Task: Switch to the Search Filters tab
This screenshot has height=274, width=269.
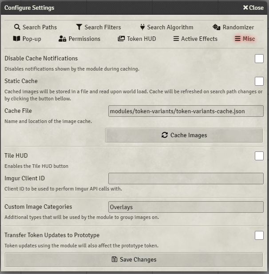Action: tap(99, 27)
